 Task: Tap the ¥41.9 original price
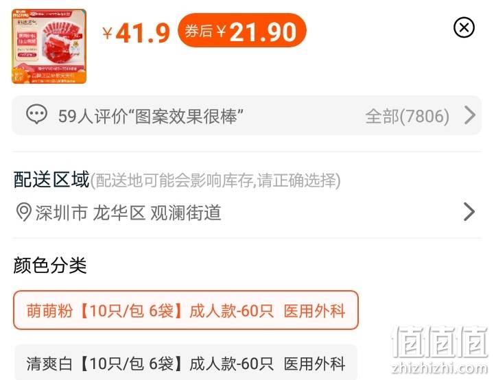(x=136, y=33)
